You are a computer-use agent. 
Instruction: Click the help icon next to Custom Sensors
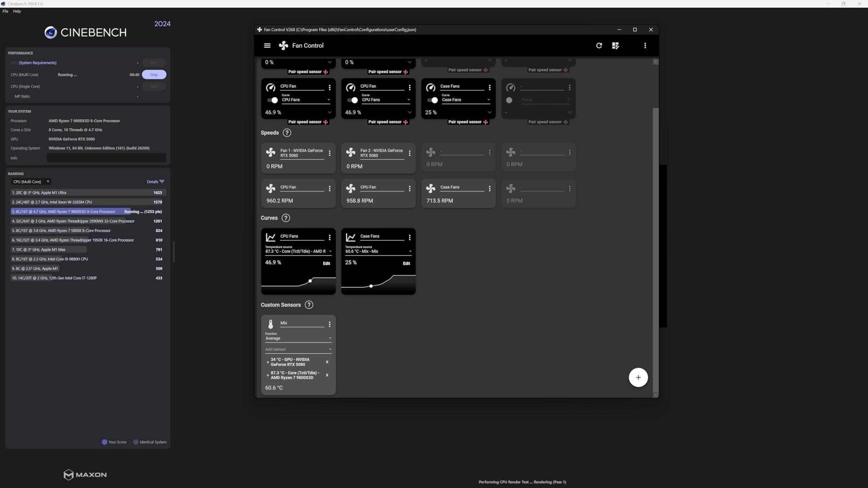pos(309,305)
